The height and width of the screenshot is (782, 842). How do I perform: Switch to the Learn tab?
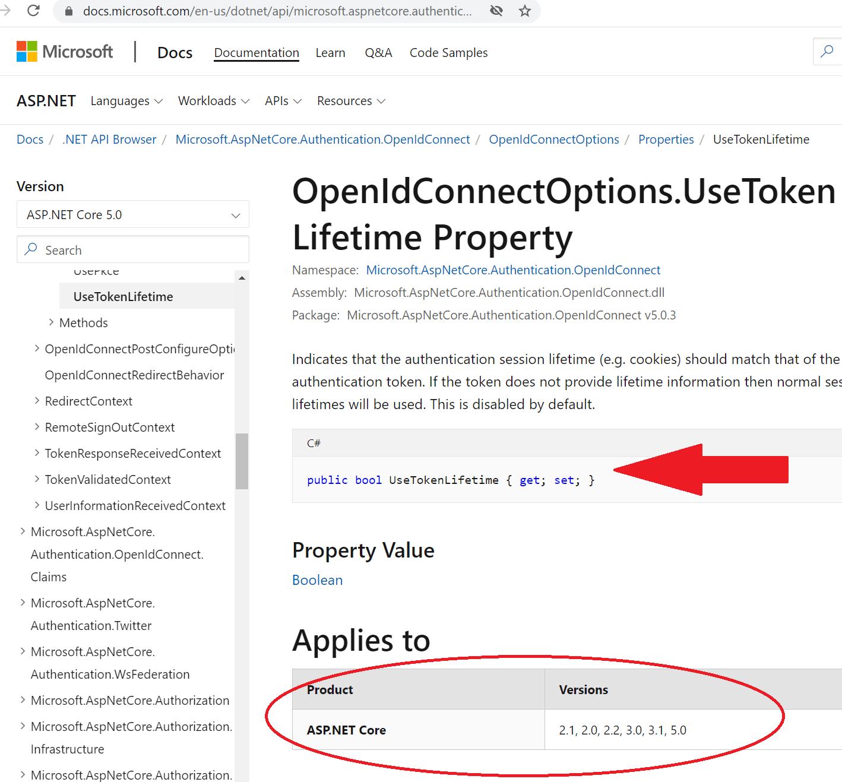[x=330, y=52]
